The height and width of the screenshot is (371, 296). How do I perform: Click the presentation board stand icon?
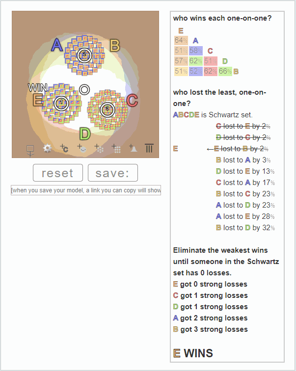point(30,151)
